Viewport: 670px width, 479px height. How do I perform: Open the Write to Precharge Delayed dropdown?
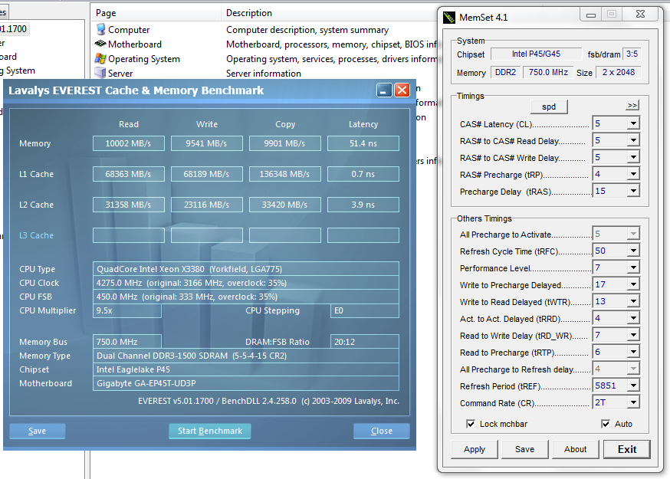pyautogui.click(x=633, y=284)
